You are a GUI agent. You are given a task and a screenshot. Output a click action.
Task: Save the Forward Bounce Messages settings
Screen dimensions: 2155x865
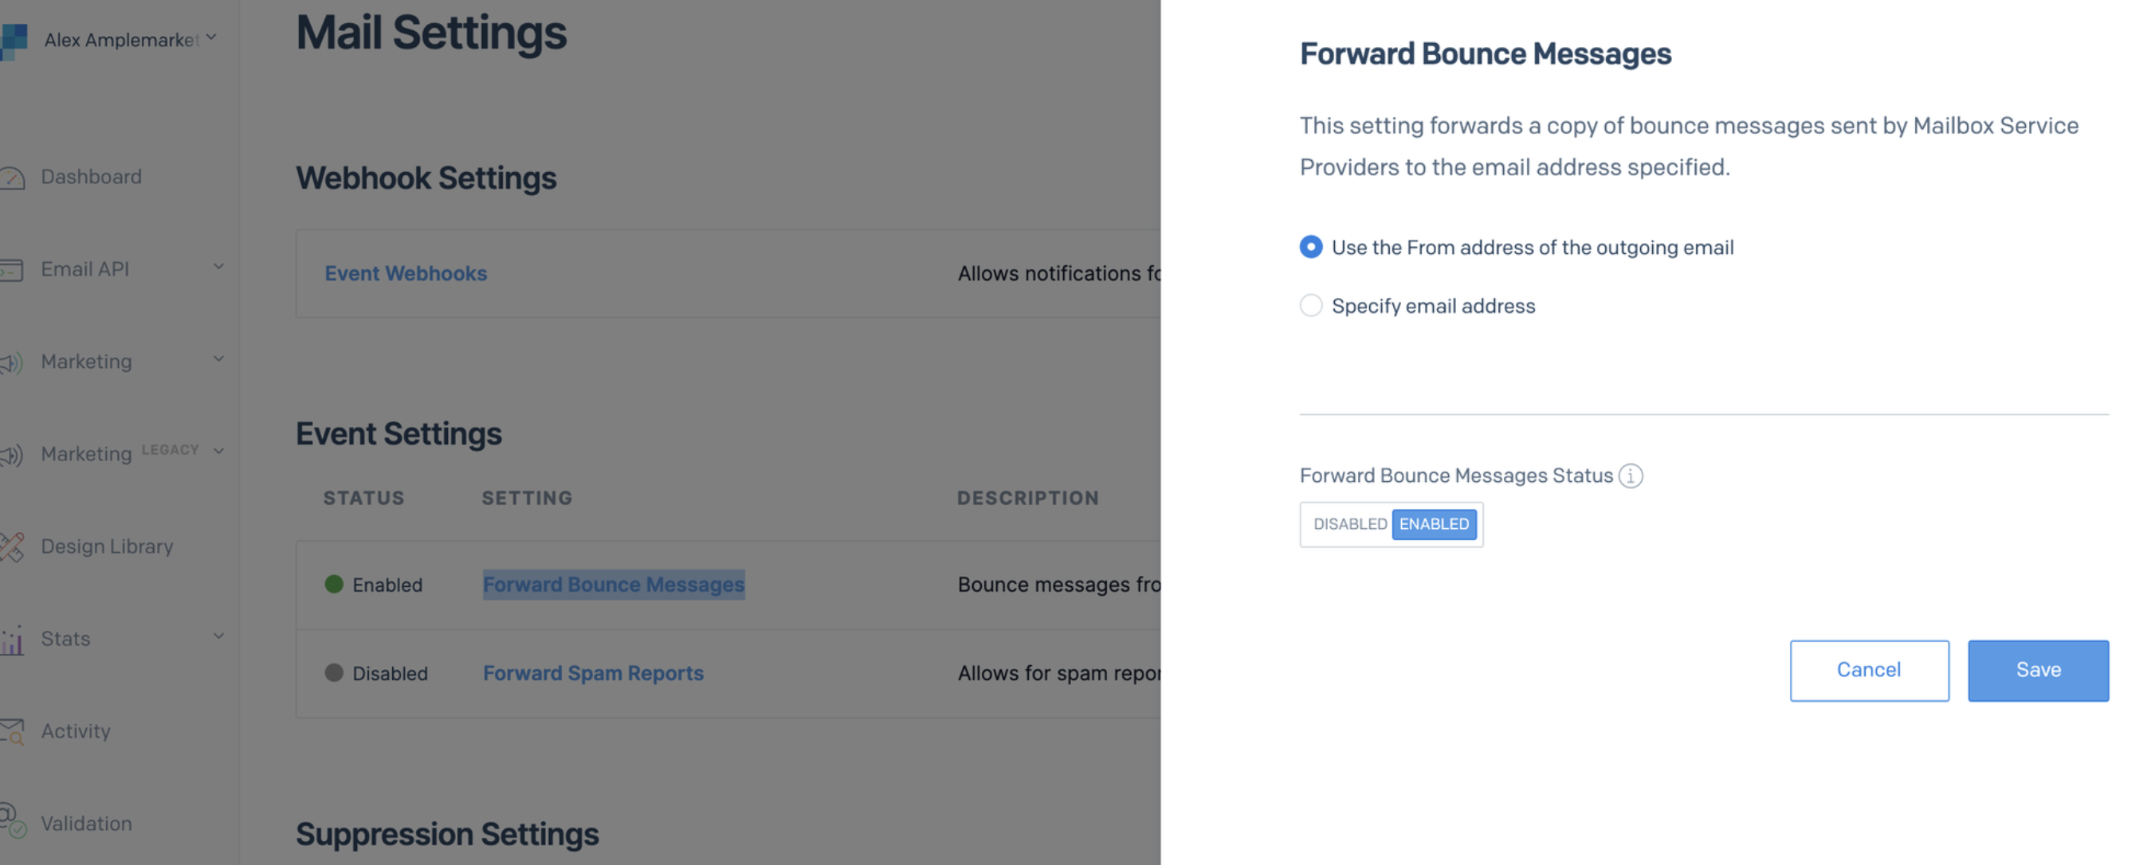click(2038, 671)
